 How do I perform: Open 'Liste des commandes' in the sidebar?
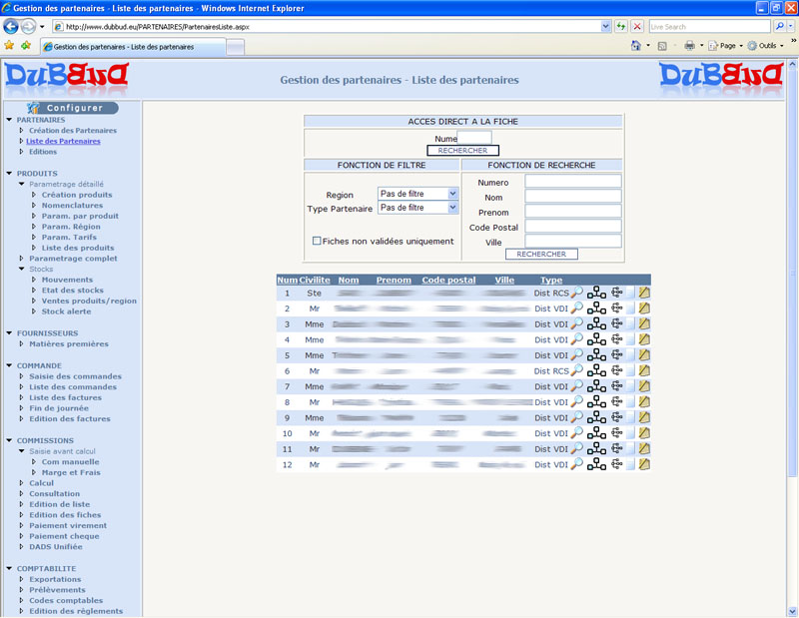(x=73, y=387)
